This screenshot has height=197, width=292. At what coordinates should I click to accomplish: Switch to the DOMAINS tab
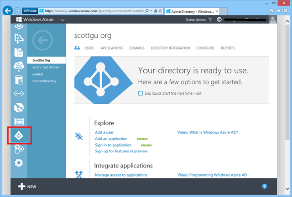(137, 48)
